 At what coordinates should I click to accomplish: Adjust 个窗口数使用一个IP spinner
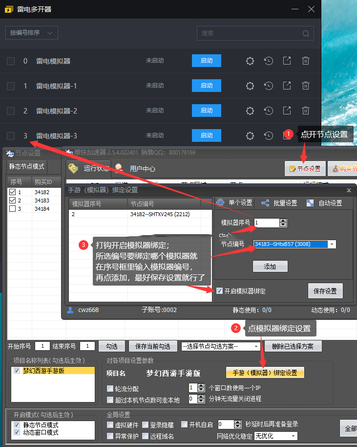[201, 388]
